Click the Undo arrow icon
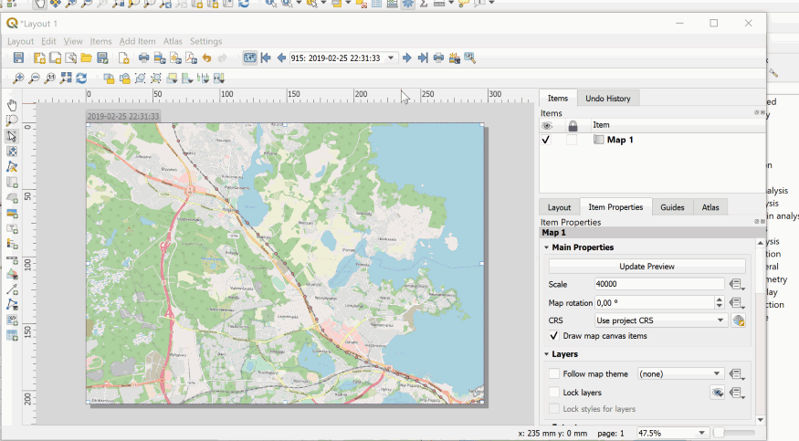The image size is (799, 441). (206, 58)
